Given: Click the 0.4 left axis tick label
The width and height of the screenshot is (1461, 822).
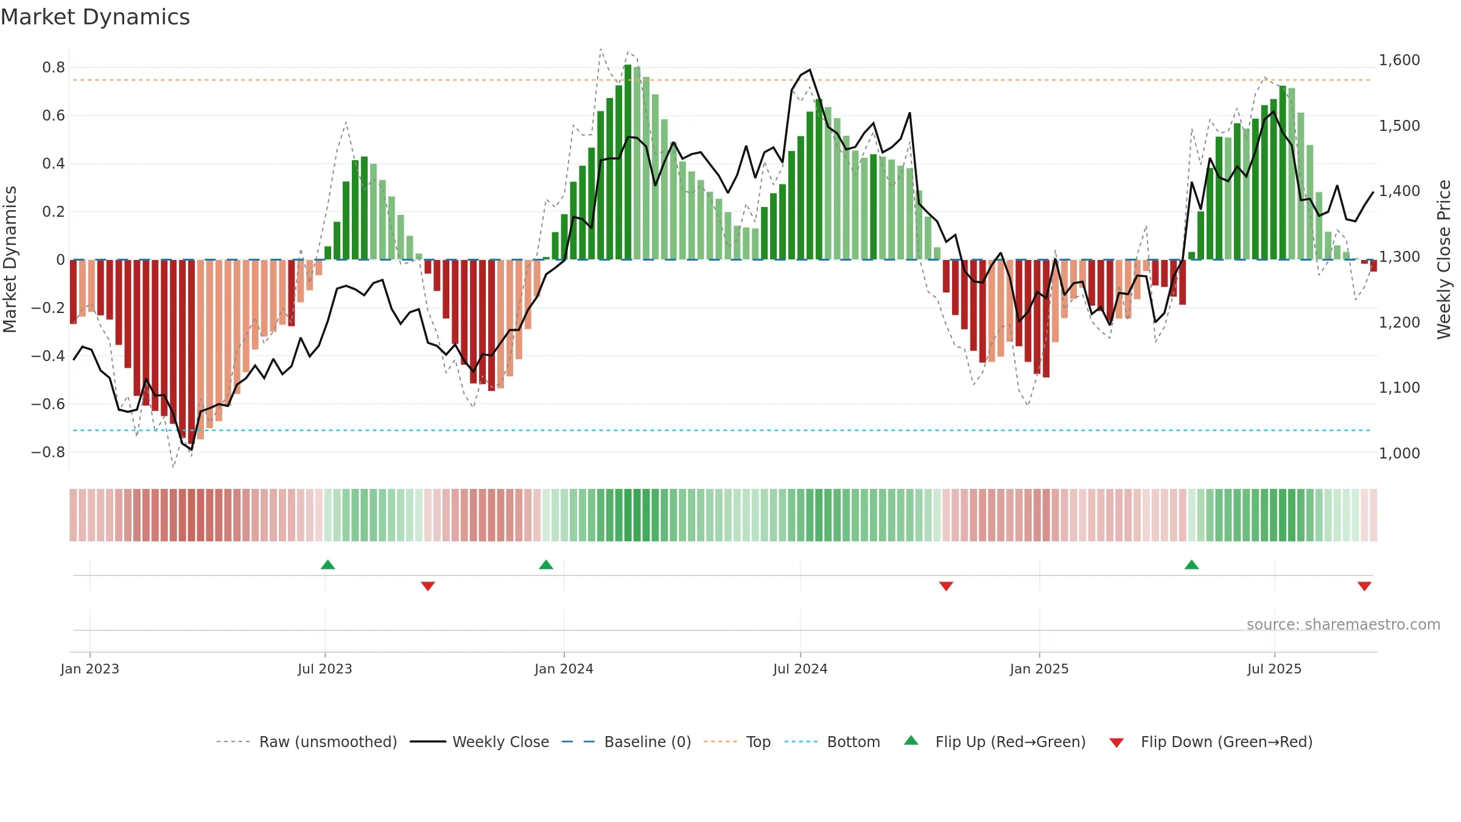Looking at the screenshot, I should (x=54, y=163).
